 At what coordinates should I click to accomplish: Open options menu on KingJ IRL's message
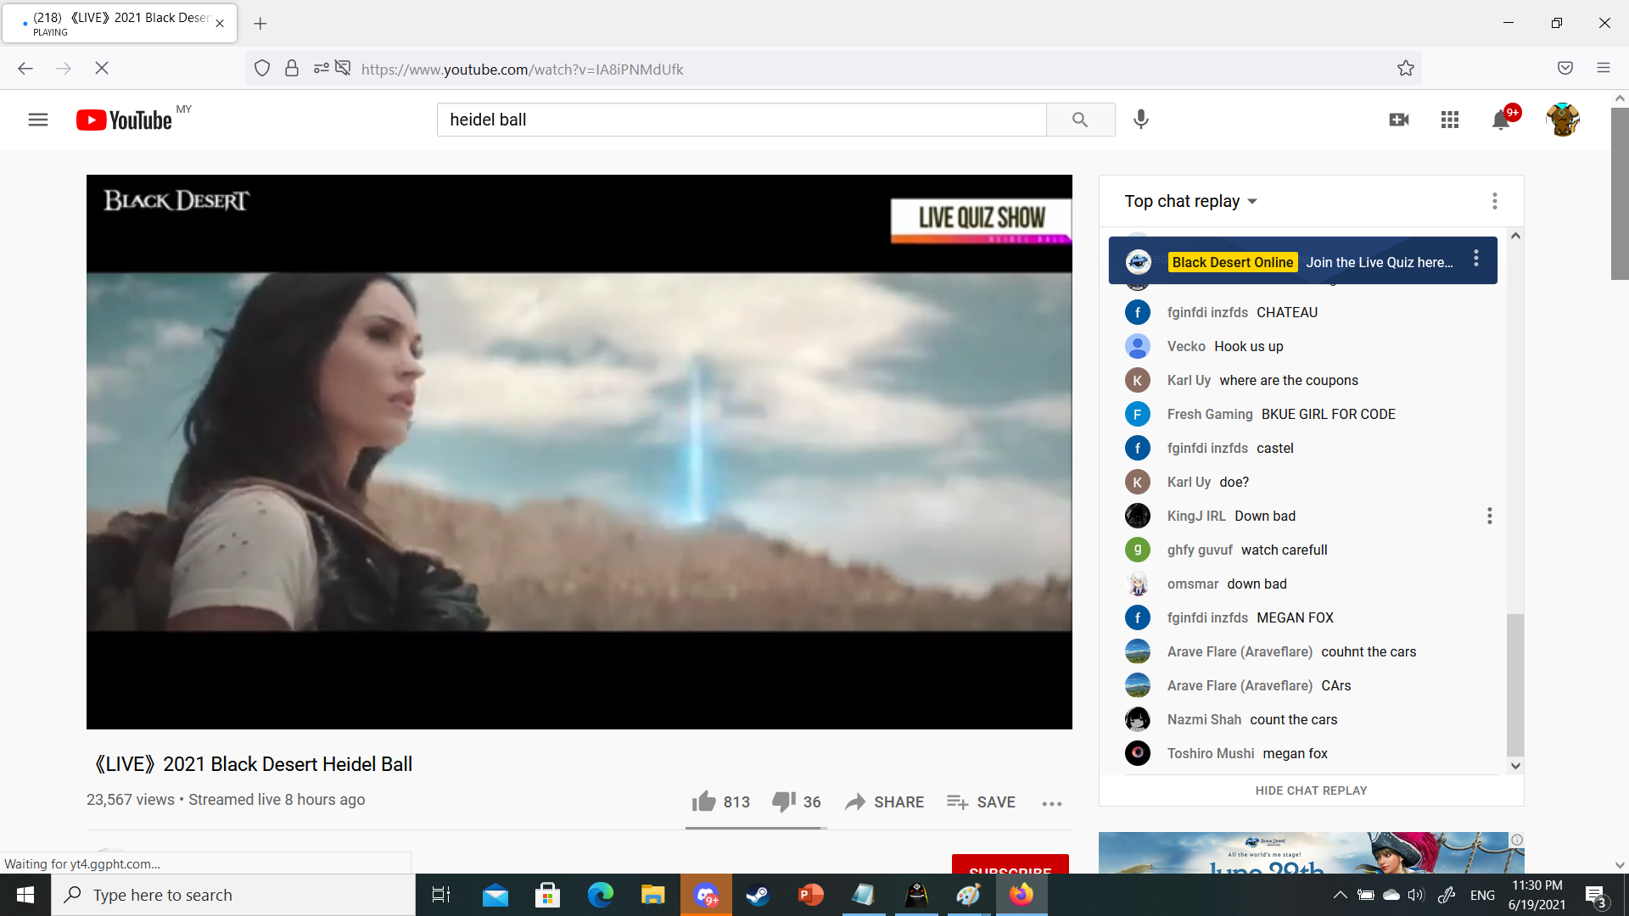(1489, 516)
